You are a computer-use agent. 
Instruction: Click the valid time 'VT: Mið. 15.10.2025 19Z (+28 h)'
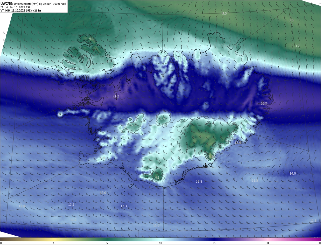[x=20, y=11]
